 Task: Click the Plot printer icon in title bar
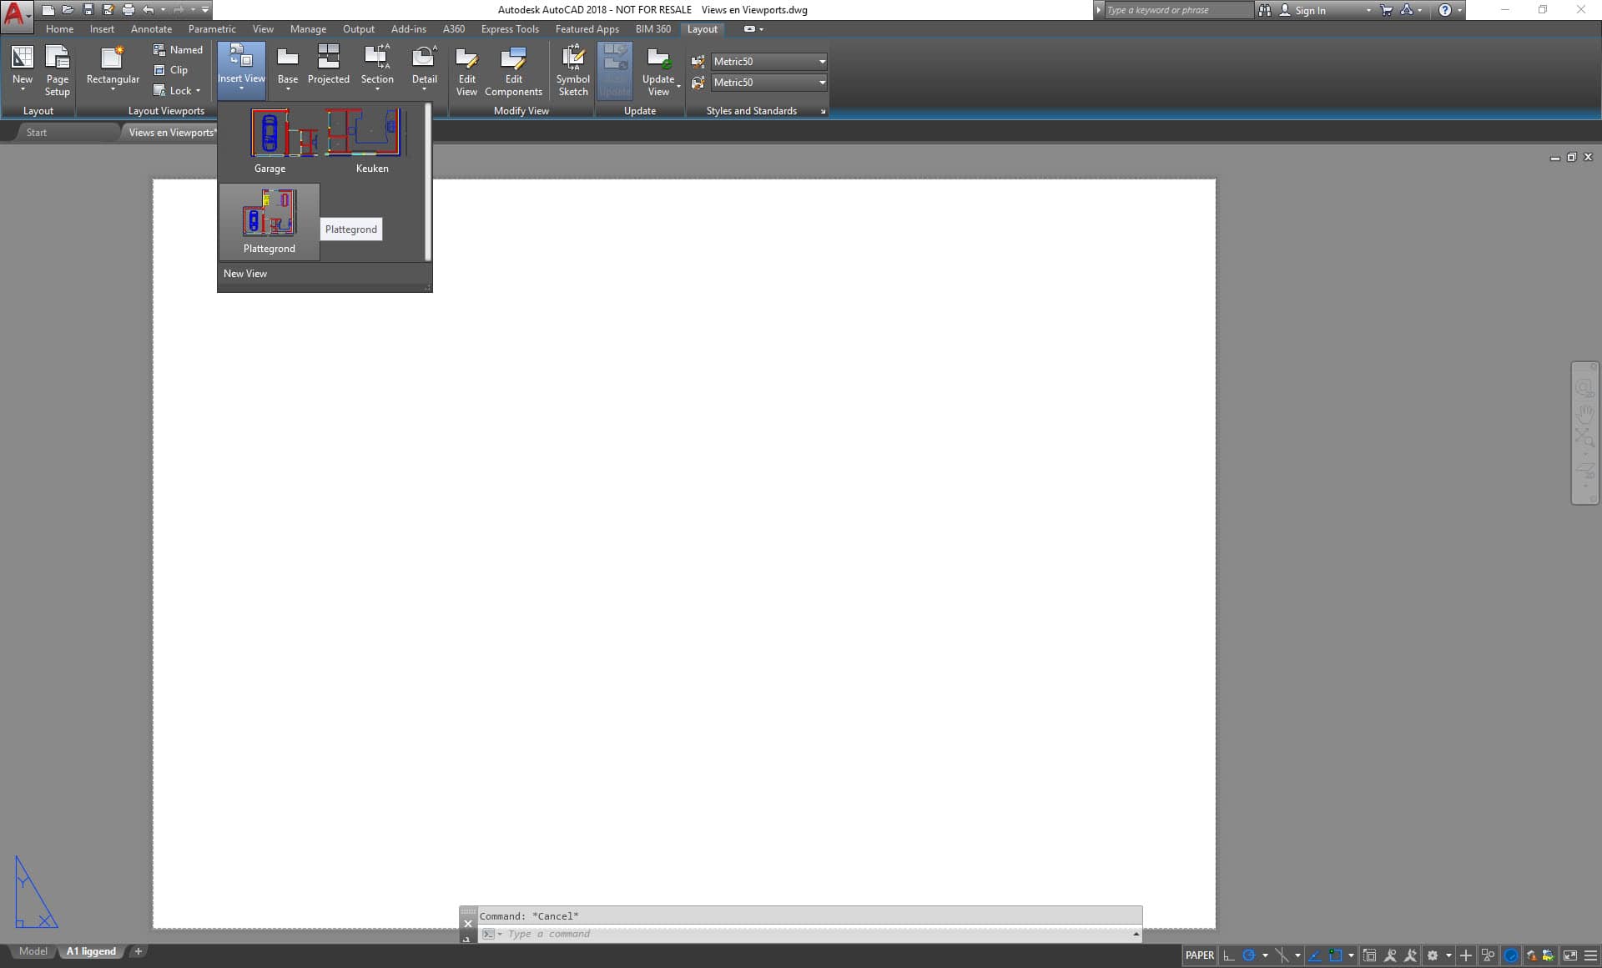[x=128, y=10]
